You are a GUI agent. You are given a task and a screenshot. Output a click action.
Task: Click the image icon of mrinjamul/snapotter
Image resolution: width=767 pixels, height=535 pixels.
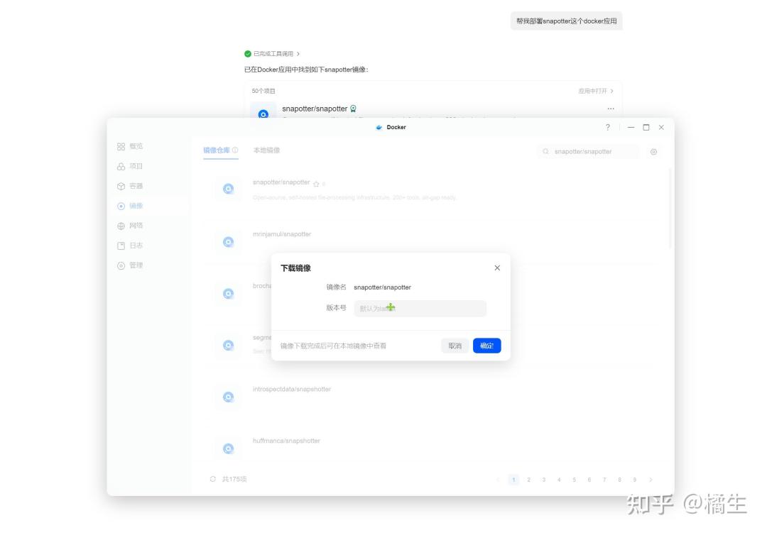click(x=228, y=242)
